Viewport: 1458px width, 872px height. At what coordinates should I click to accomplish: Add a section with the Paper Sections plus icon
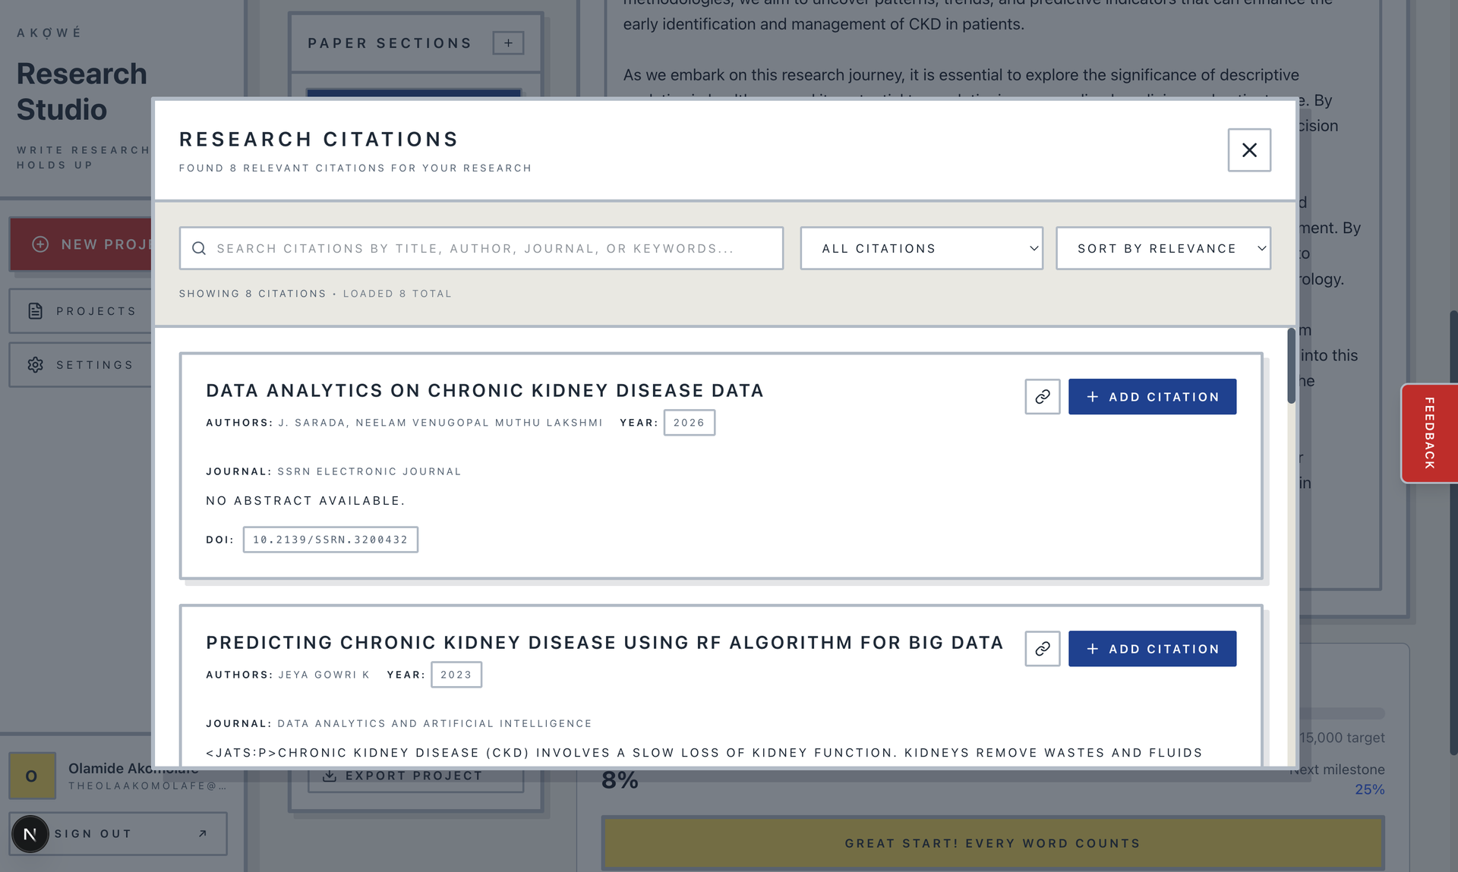[507, 43]
